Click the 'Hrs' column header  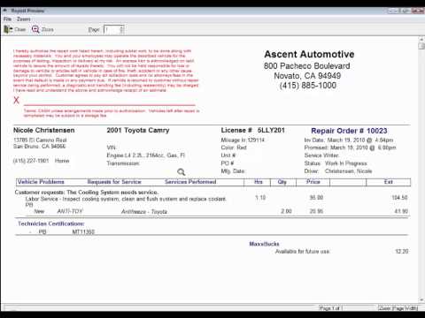(259, 182)
